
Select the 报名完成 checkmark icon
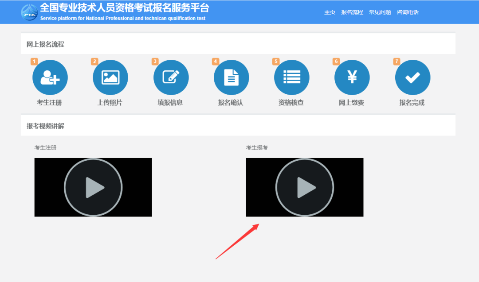pos(413,77)
